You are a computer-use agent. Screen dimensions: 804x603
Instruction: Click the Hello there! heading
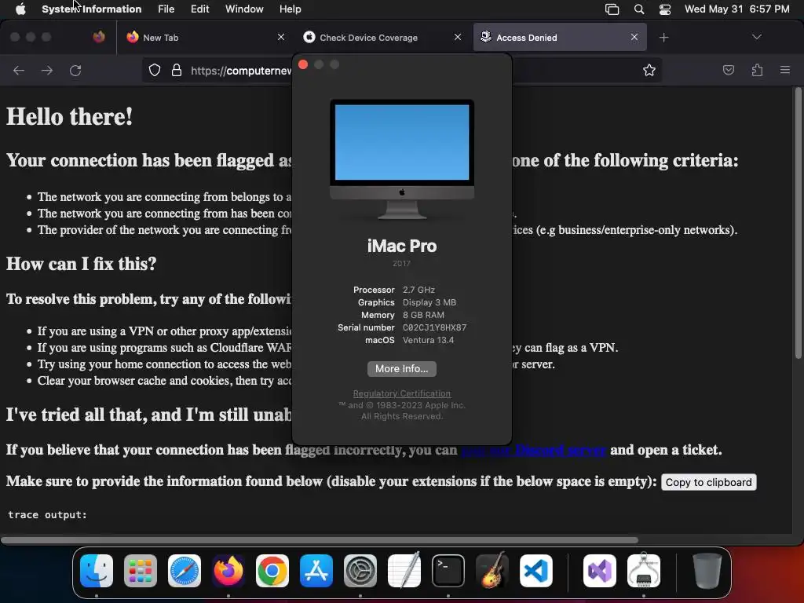click(69, 116)
